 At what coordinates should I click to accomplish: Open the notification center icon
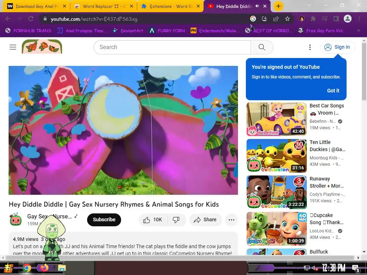[356, 268]
